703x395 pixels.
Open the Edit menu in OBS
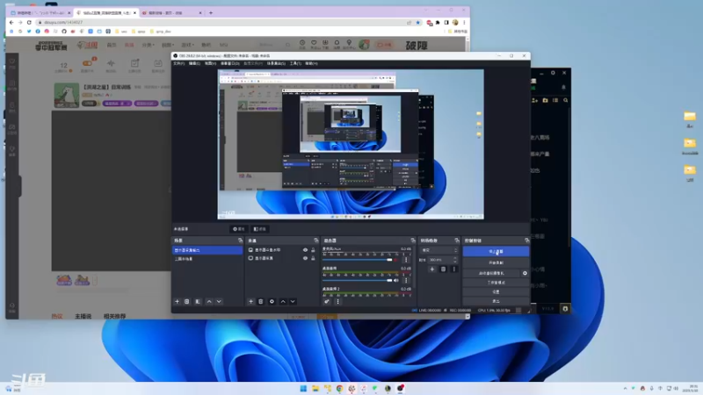coord(194,63)
